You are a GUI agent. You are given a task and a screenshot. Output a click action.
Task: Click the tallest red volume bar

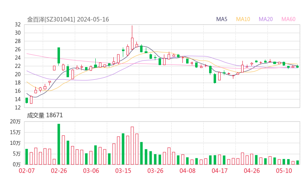coord(132,146)
